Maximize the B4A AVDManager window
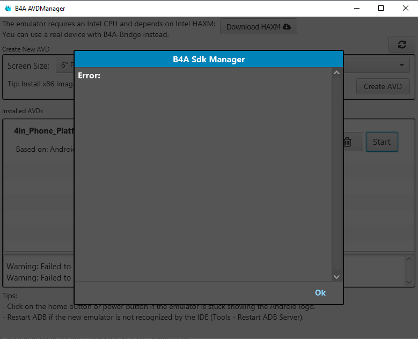The width and height of the screenshot is (418, 339). 381,8
